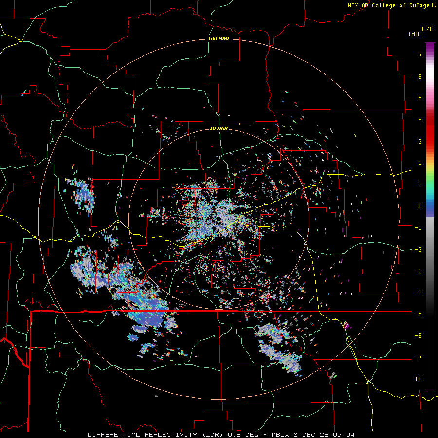
Task: Click the 3 value on the legend
Action: tap(420, 141)
